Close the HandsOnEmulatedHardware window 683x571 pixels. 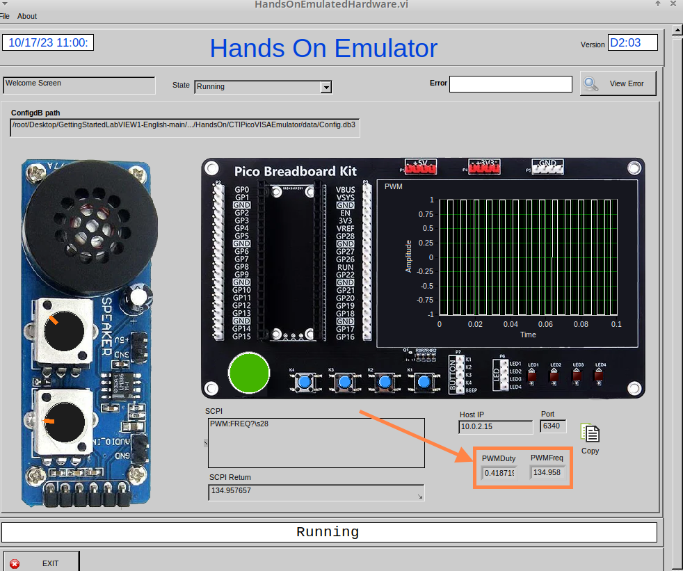point(673,4)
